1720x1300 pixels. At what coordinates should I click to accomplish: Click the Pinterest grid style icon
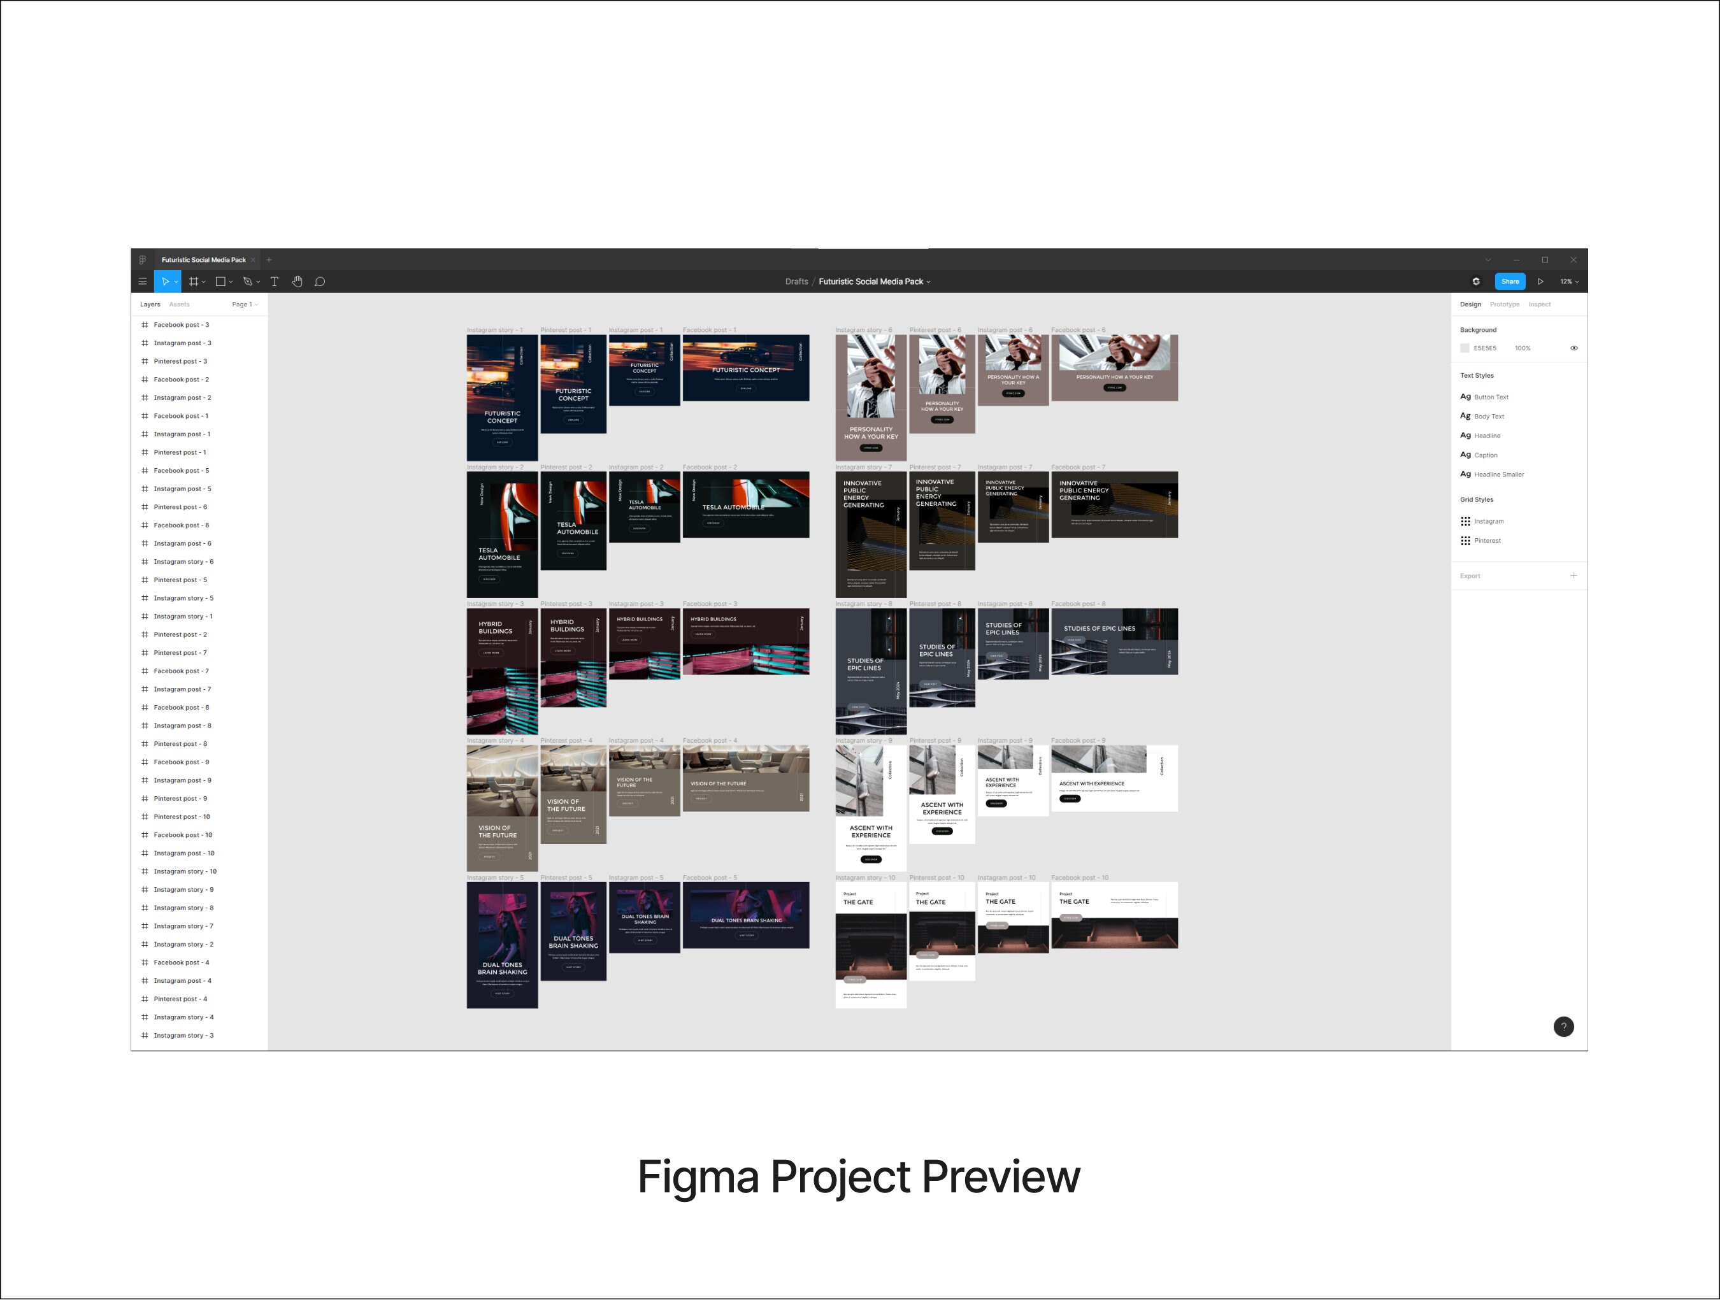click(1466, 540)
